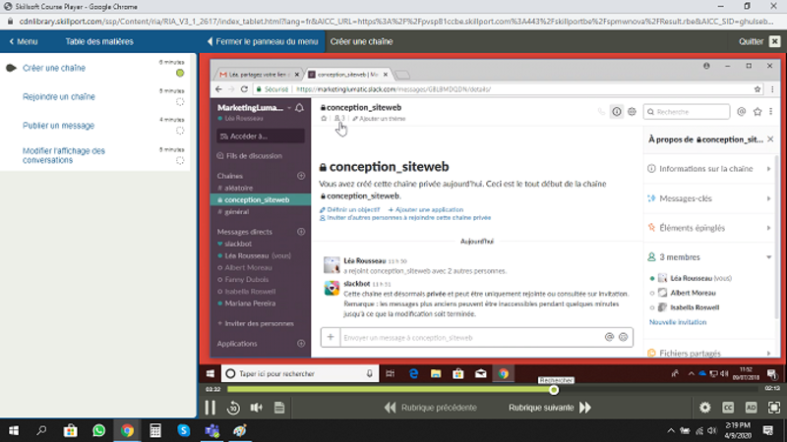This screenshot has height=442, width=787.
Task: Open starred items star icon in Slack
Action: click(757, 112)
